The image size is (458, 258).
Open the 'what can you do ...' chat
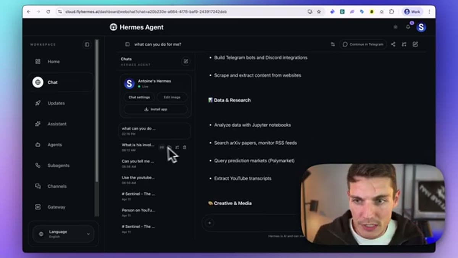(155, 131)
